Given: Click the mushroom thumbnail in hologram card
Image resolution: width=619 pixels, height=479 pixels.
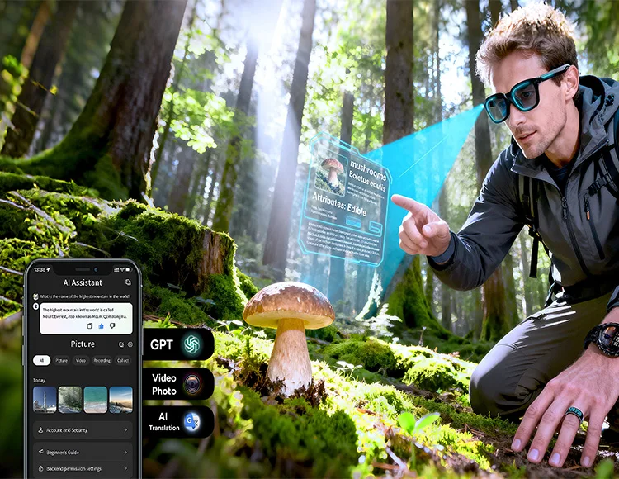Looking at the screenshot, I should (330, 174).
